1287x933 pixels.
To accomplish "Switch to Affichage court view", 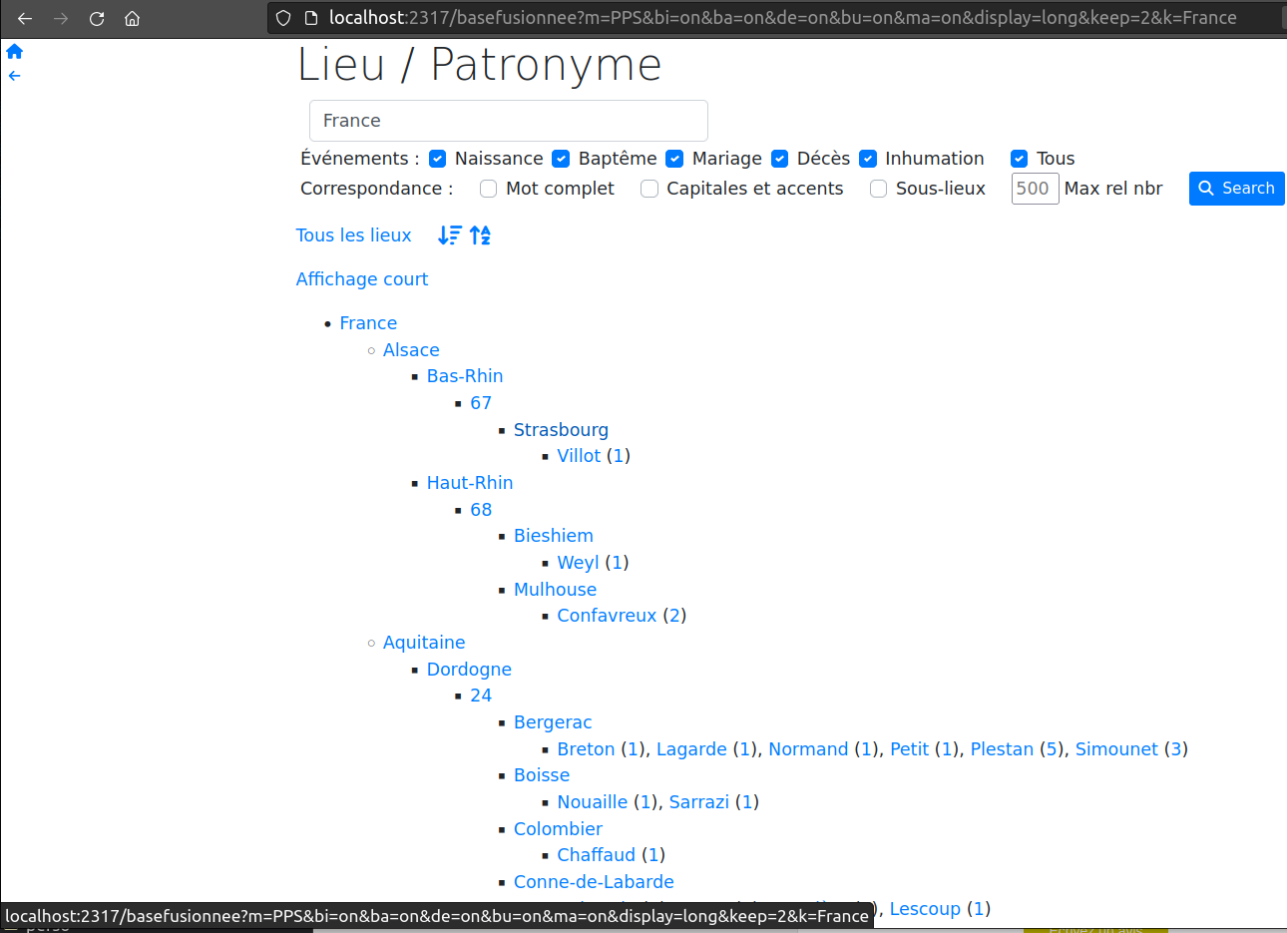I will coord(361,278).
